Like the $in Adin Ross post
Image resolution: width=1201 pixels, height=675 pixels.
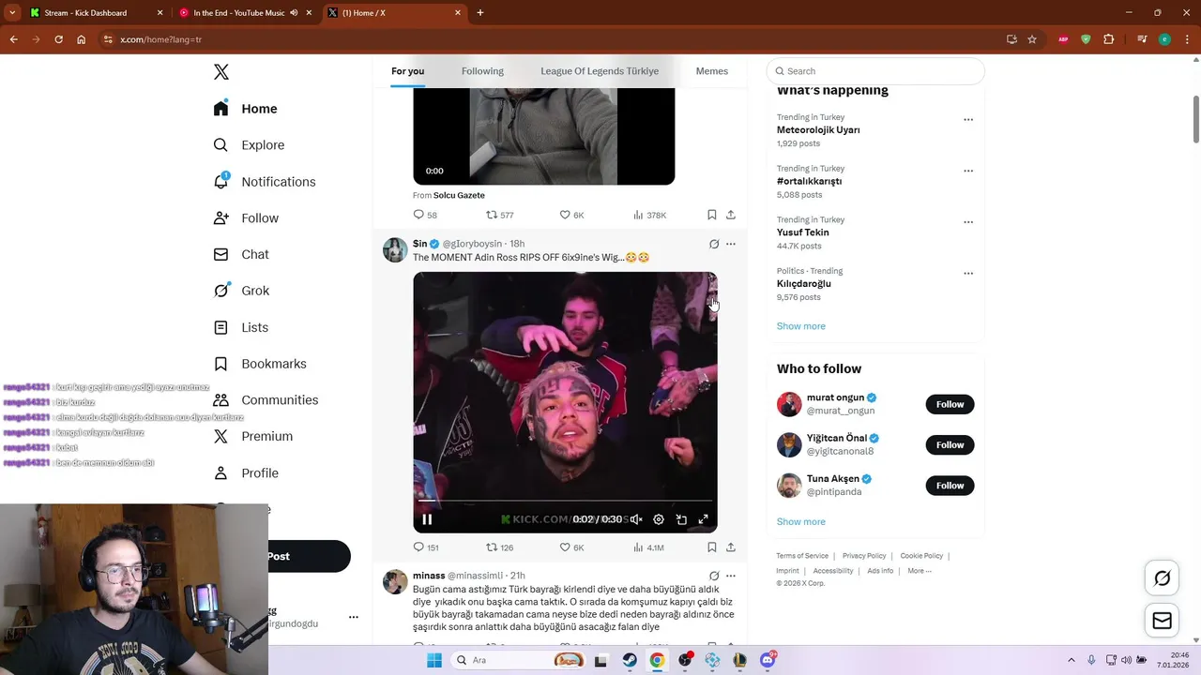(571, 547)
